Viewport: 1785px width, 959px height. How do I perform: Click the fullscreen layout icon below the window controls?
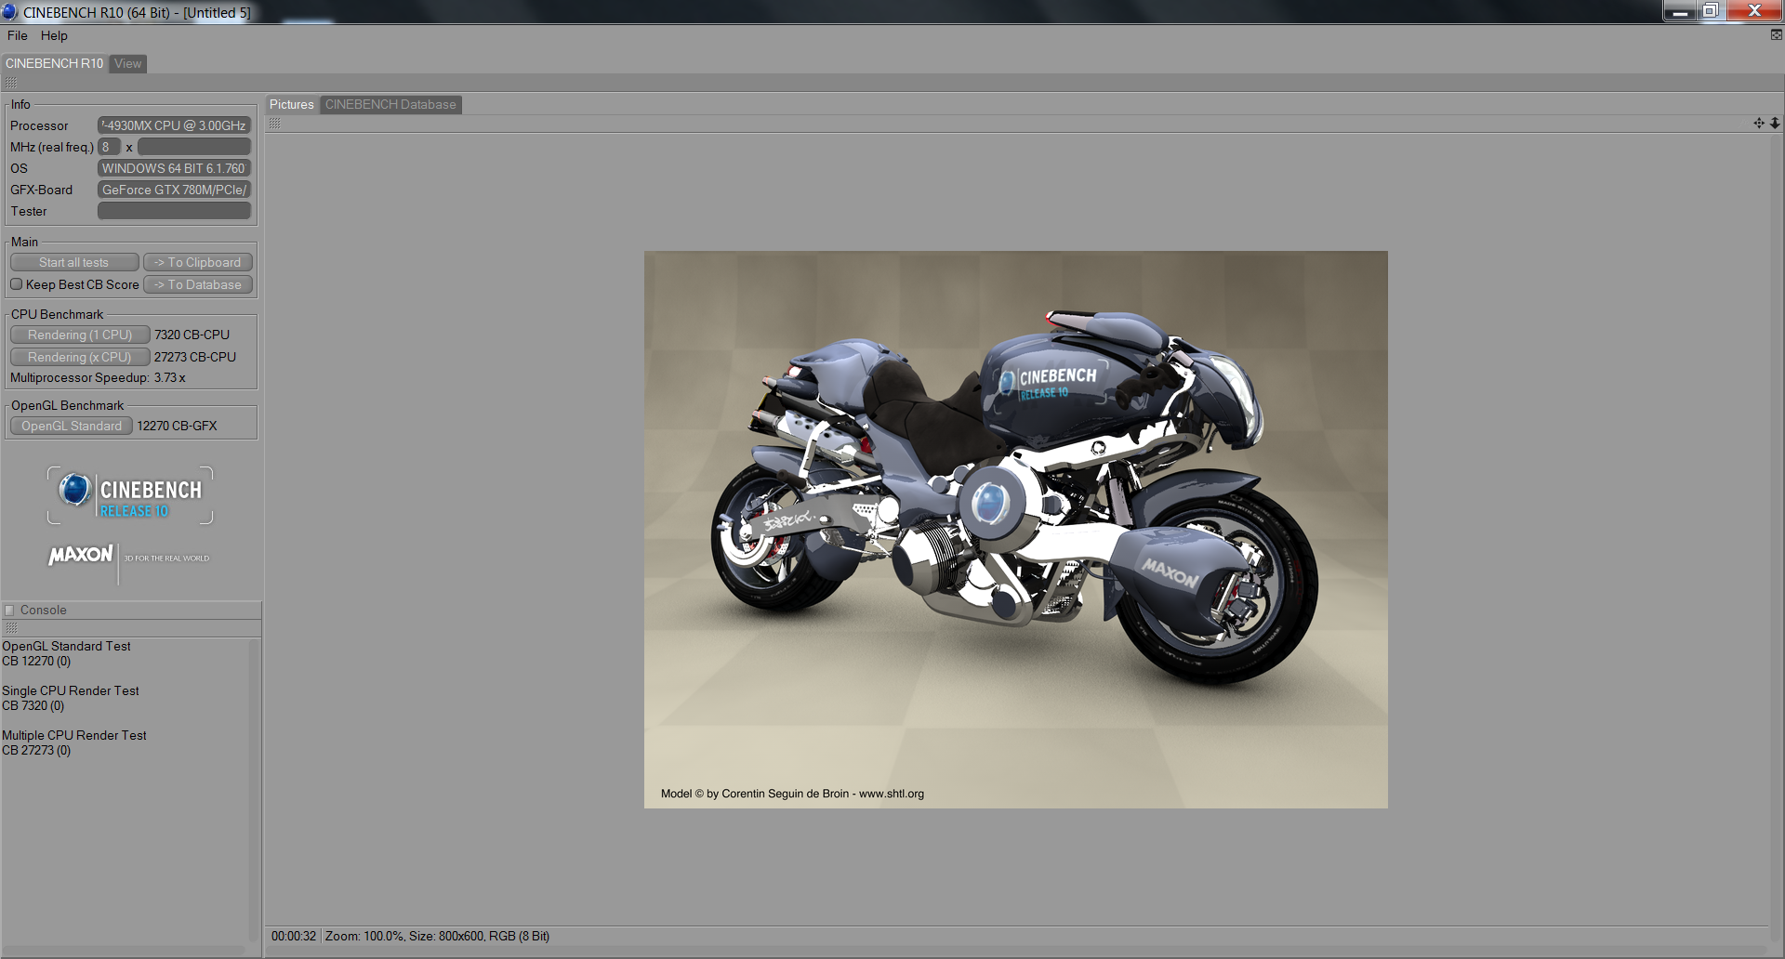pyautogui.click(x=1776, y=35)
